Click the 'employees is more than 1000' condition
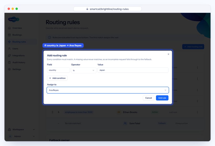 (x=79, y=112)
